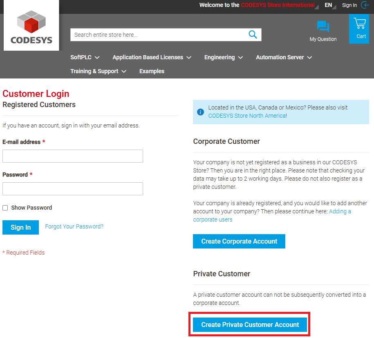The image size is (374, 338).
Task: Click the CODESYS logo
Action: (x=31, y=27)
